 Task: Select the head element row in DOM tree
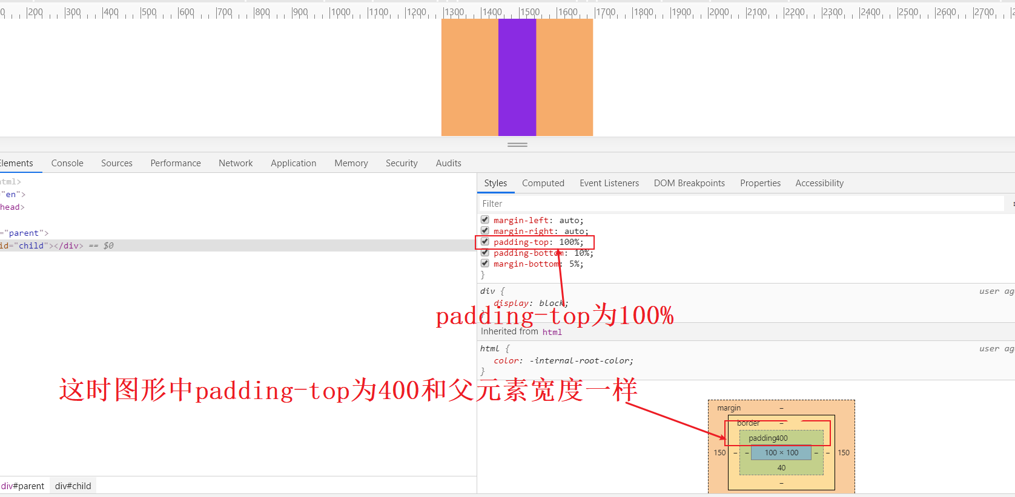pos(238,207)
